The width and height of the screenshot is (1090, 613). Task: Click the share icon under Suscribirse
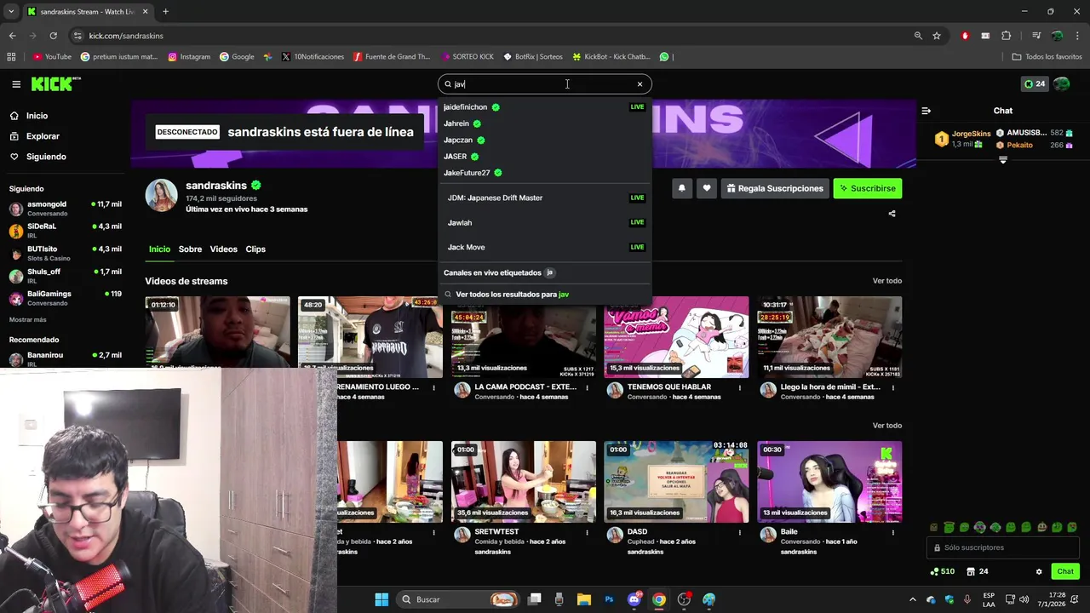(892, 214)
